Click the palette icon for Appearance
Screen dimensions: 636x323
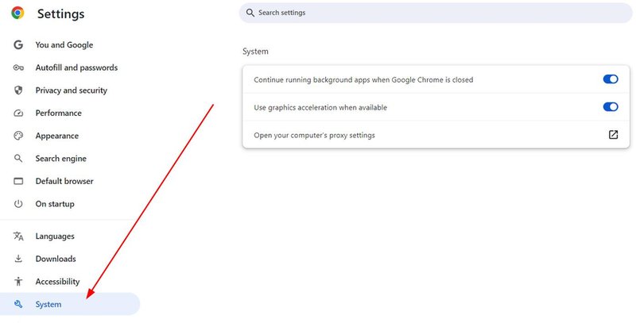point(18,136)
